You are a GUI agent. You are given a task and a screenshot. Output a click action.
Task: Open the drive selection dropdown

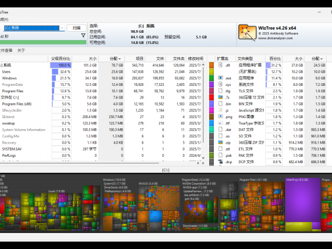62,28
